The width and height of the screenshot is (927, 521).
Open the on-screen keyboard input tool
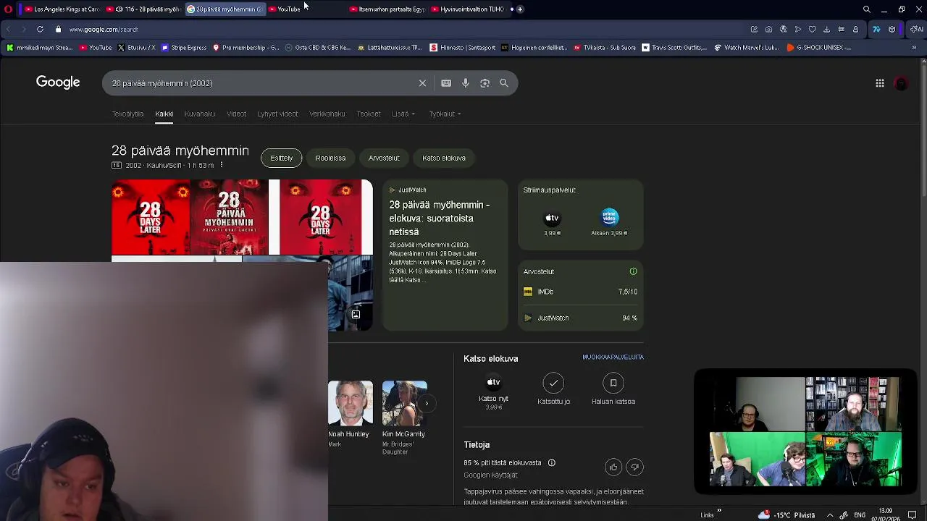[446, 83]
